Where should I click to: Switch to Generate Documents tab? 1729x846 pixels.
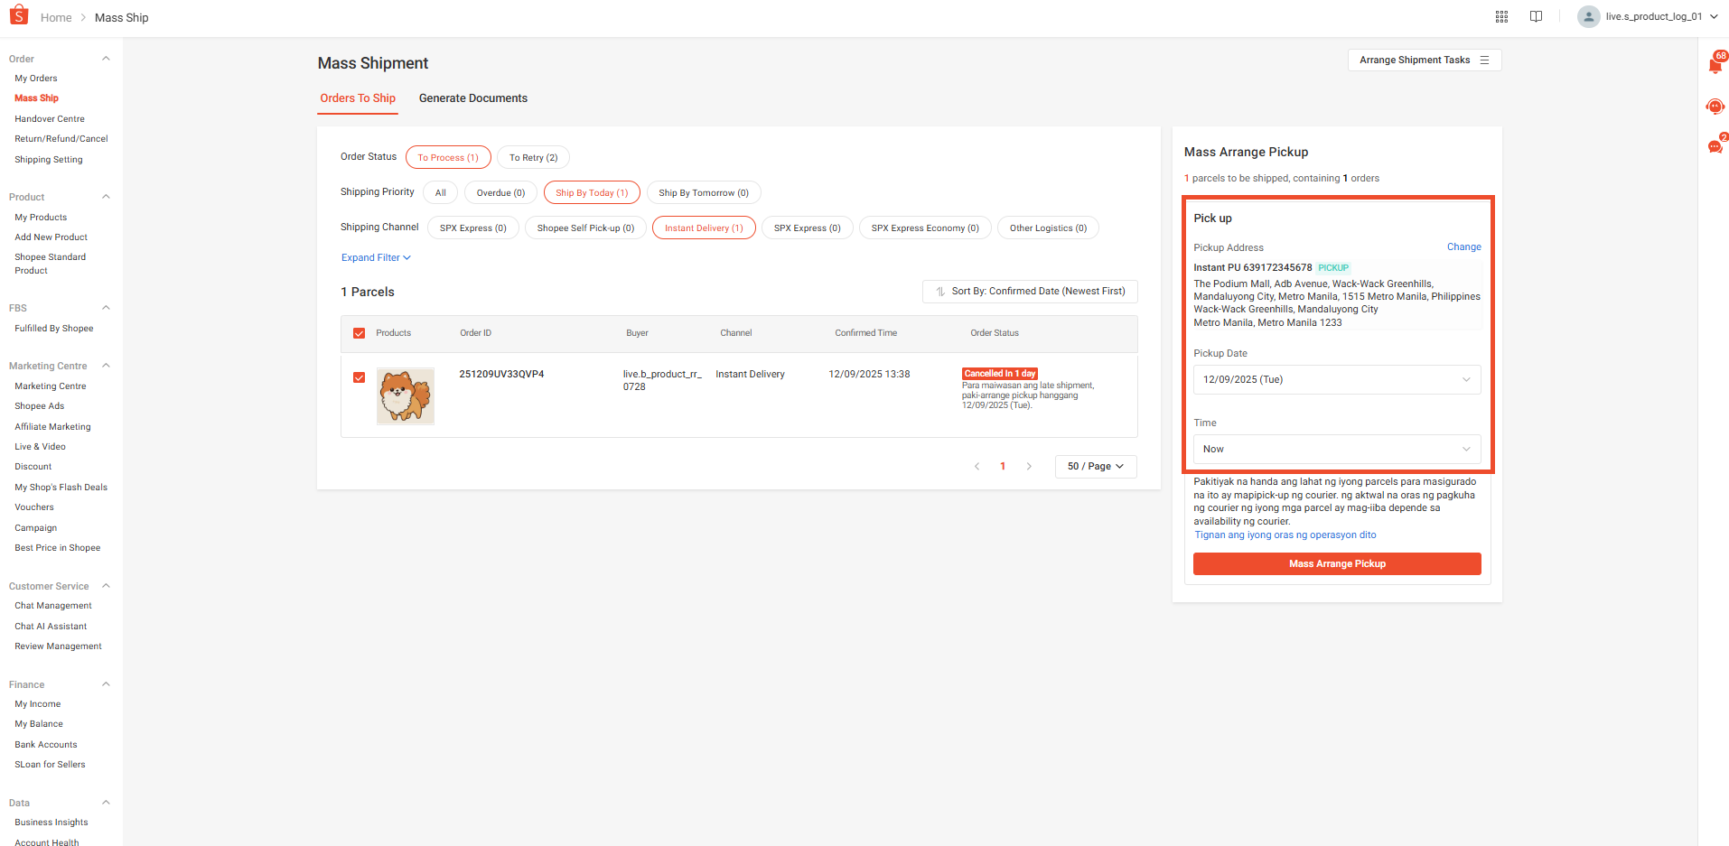[x=473, y=98]
